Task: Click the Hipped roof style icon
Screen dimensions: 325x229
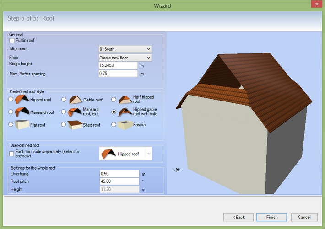Action: coord(22,99)
